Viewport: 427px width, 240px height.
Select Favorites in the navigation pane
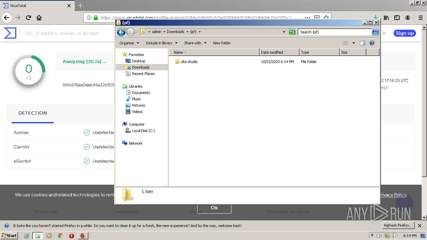[x=136, y=55]
